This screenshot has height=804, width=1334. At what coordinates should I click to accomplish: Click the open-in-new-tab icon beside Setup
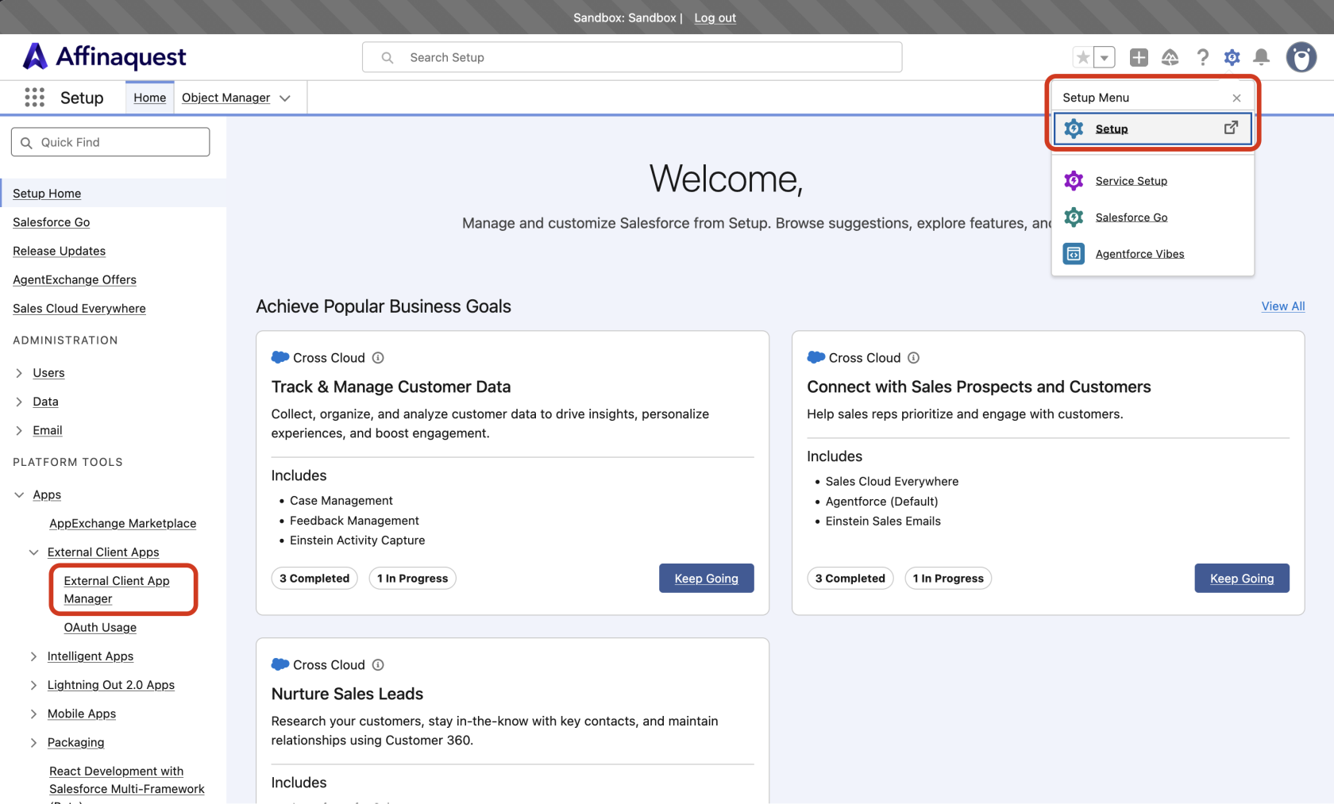point(1231,128)
